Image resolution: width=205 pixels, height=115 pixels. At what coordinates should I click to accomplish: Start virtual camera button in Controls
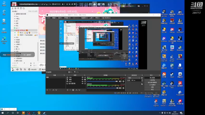(x=152, y=82)
